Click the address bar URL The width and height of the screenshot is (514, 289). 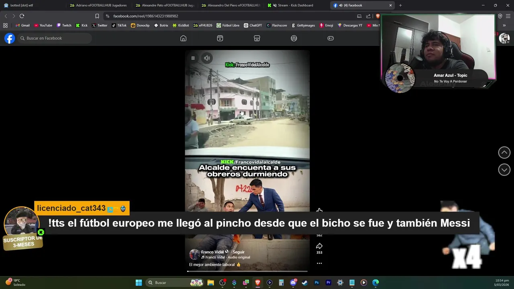146,16
